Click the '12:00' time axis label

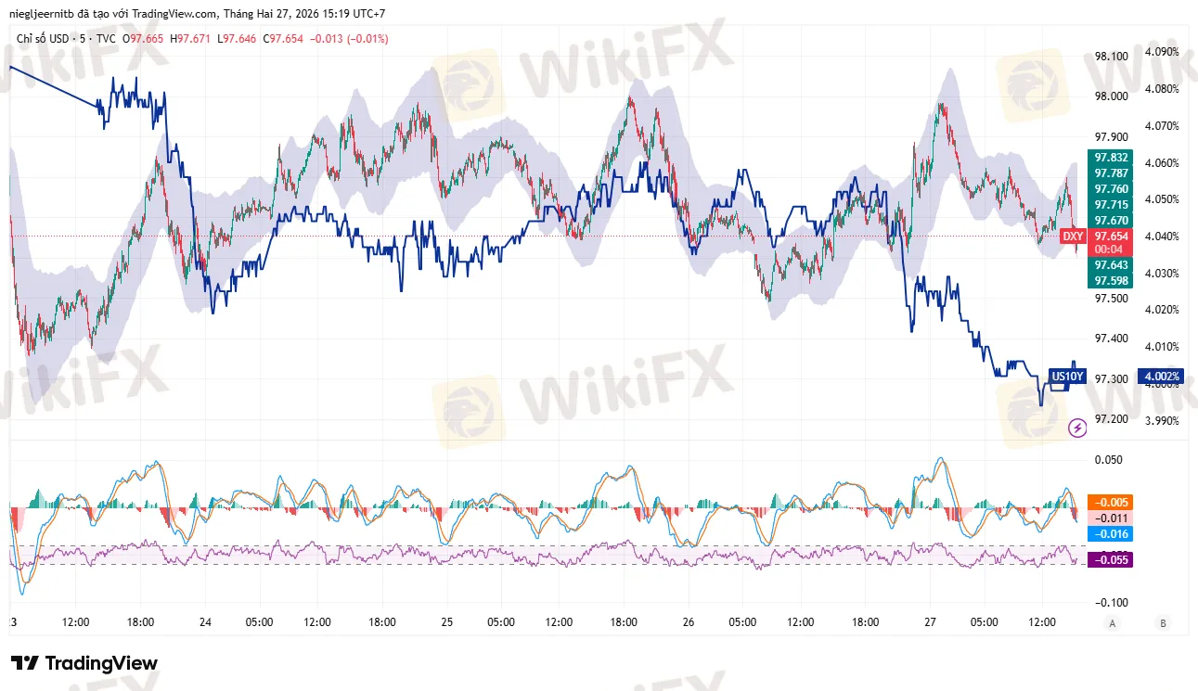(x=74, y=623)
